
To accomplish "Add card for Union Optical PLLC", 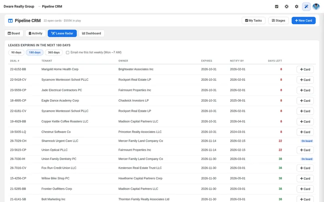I will (305, 150).
